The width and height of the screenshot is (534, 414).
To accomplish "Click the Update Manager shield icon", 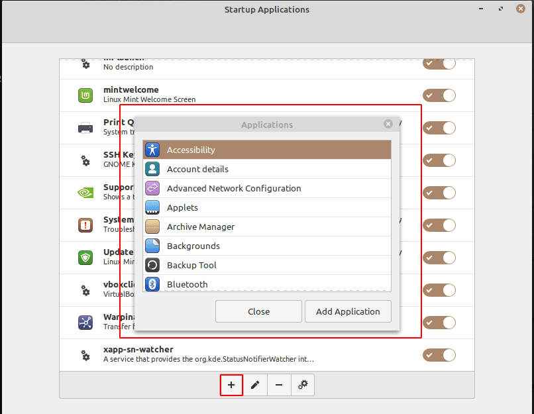I will [85, 258].
